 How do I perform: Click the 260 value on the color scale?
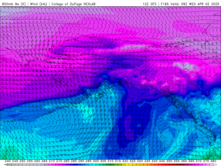click(x=37, y=161)
